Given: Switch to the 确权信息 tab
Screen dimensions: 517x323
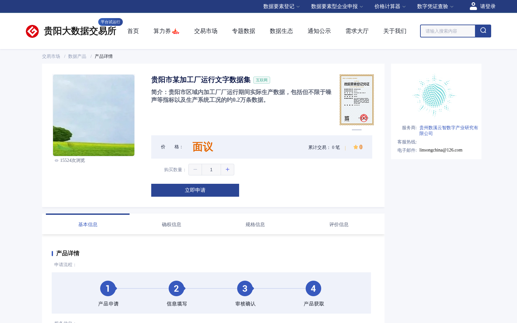Looking at the screenshot, I should tap(172, 224).
